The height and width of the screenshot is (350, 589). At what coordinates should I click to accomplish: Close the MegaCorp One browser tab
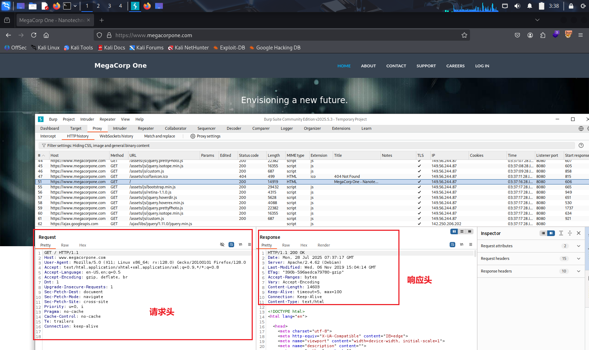click(x=88, y=20)
